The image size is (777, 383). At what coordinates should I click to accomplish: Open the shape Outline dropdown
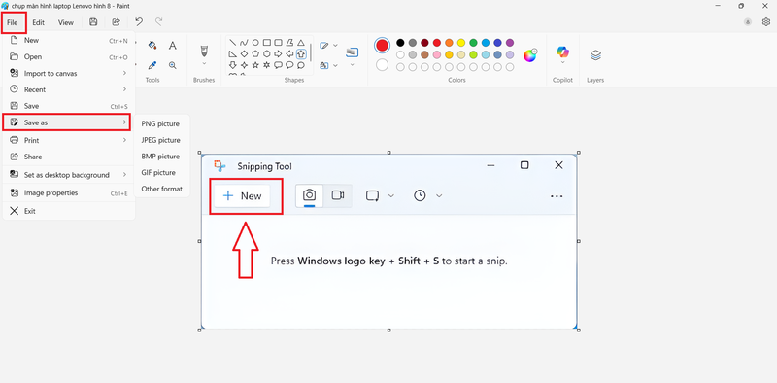tap(335, 45)
